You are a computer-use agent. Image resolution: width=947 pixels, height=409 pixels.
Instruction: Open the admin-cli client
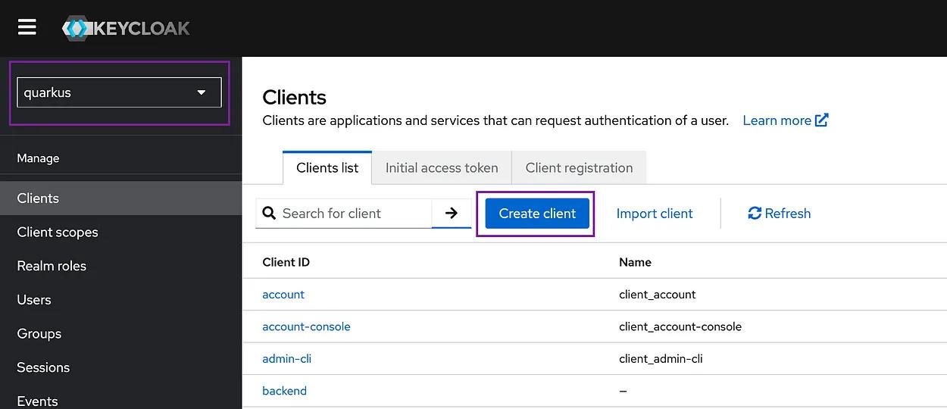(286, 359)
